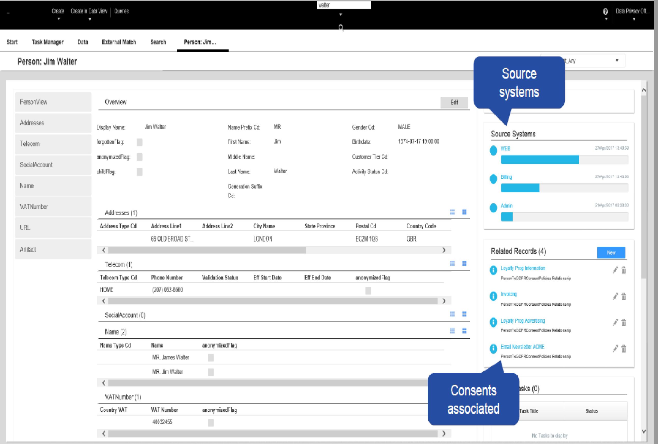Open the WEB source system link
The image size is (658, 444).
[x=505, y=149]
